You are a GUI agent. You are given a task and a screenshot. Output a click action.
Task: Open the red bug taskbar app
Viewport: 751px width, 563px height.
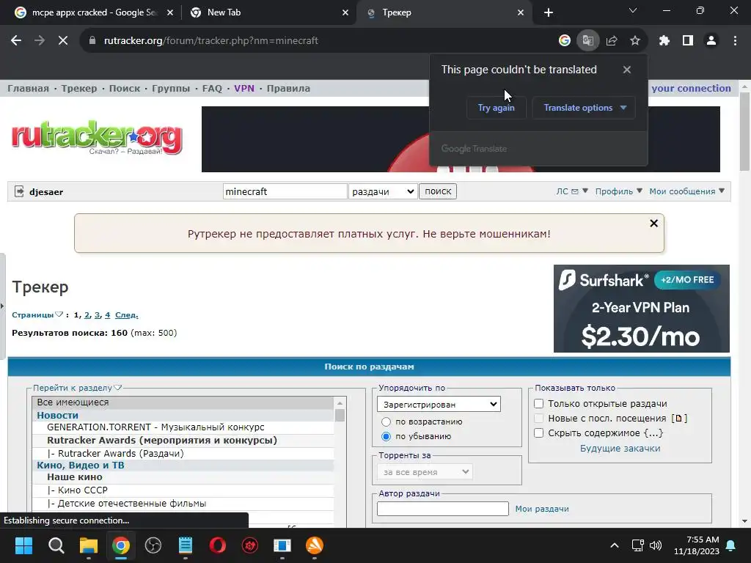(x=250, y=545)
